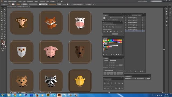Set projecting cap in Stroke panel

114,63
